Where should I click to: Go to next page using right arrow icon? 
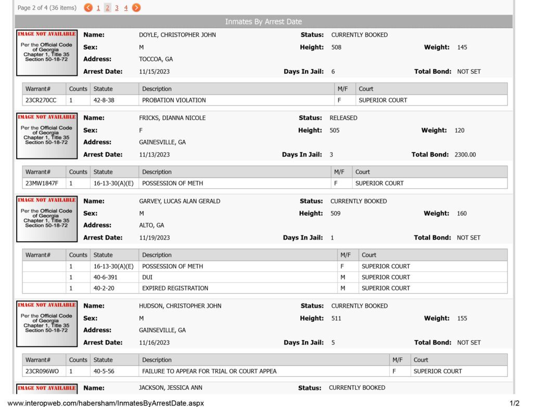click(x=136, y=7)
